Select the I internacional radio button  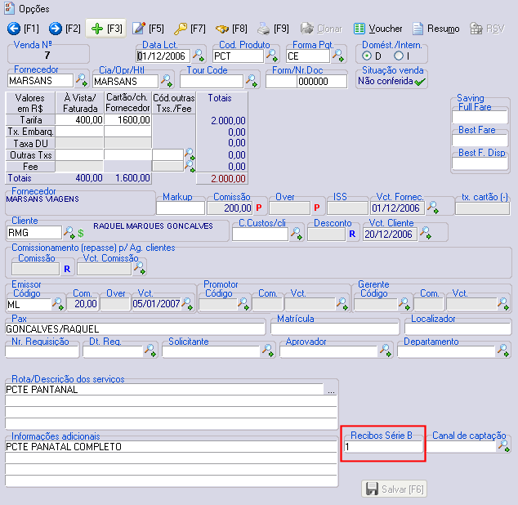[399, 56]
